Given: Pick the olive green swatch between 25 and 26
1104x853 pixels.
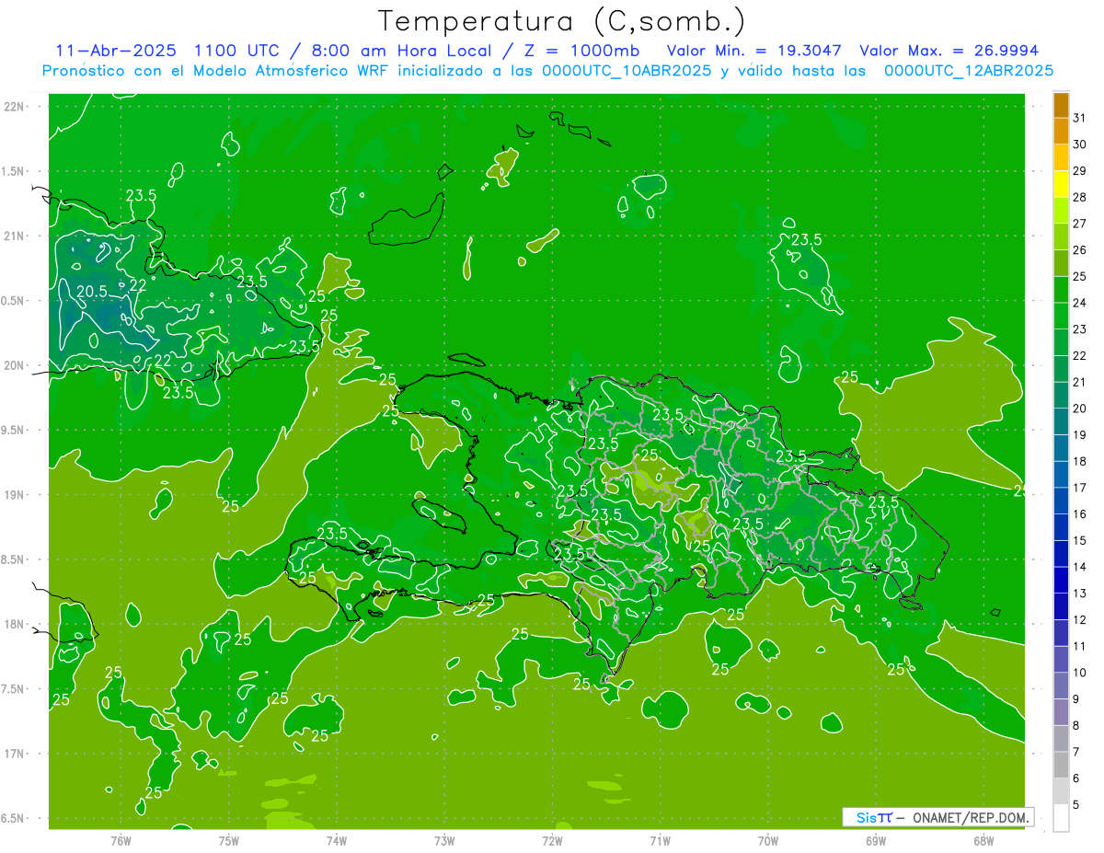Looking at the screenshot, I should pyautogui.click(x=1061, y=263).
